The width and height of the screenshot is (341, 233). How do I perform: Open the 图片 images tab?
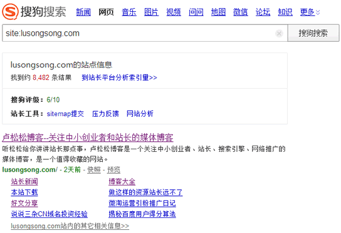coord(151,12)
